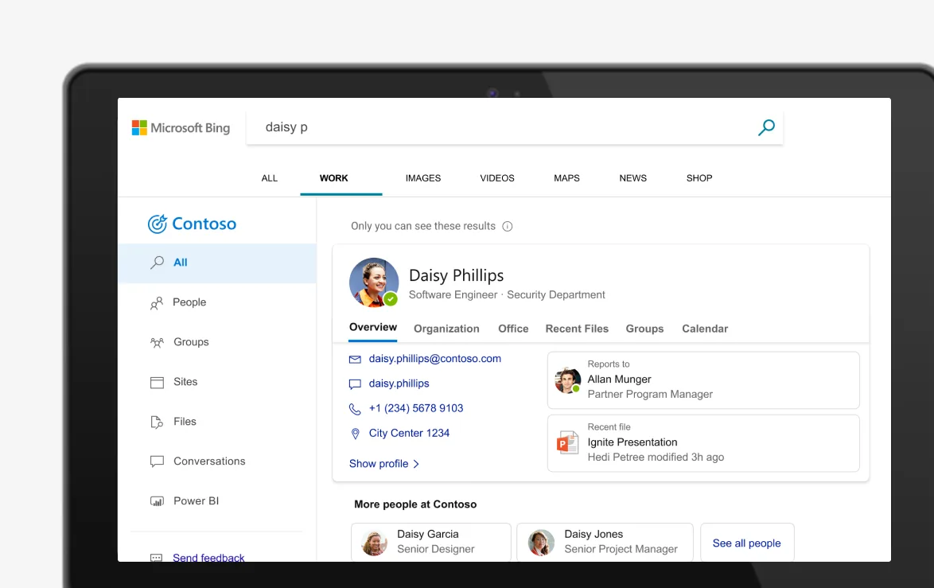Click the Conversations chat icon in the sidebar
Screen dimensions: 934x588
point(157,461)
